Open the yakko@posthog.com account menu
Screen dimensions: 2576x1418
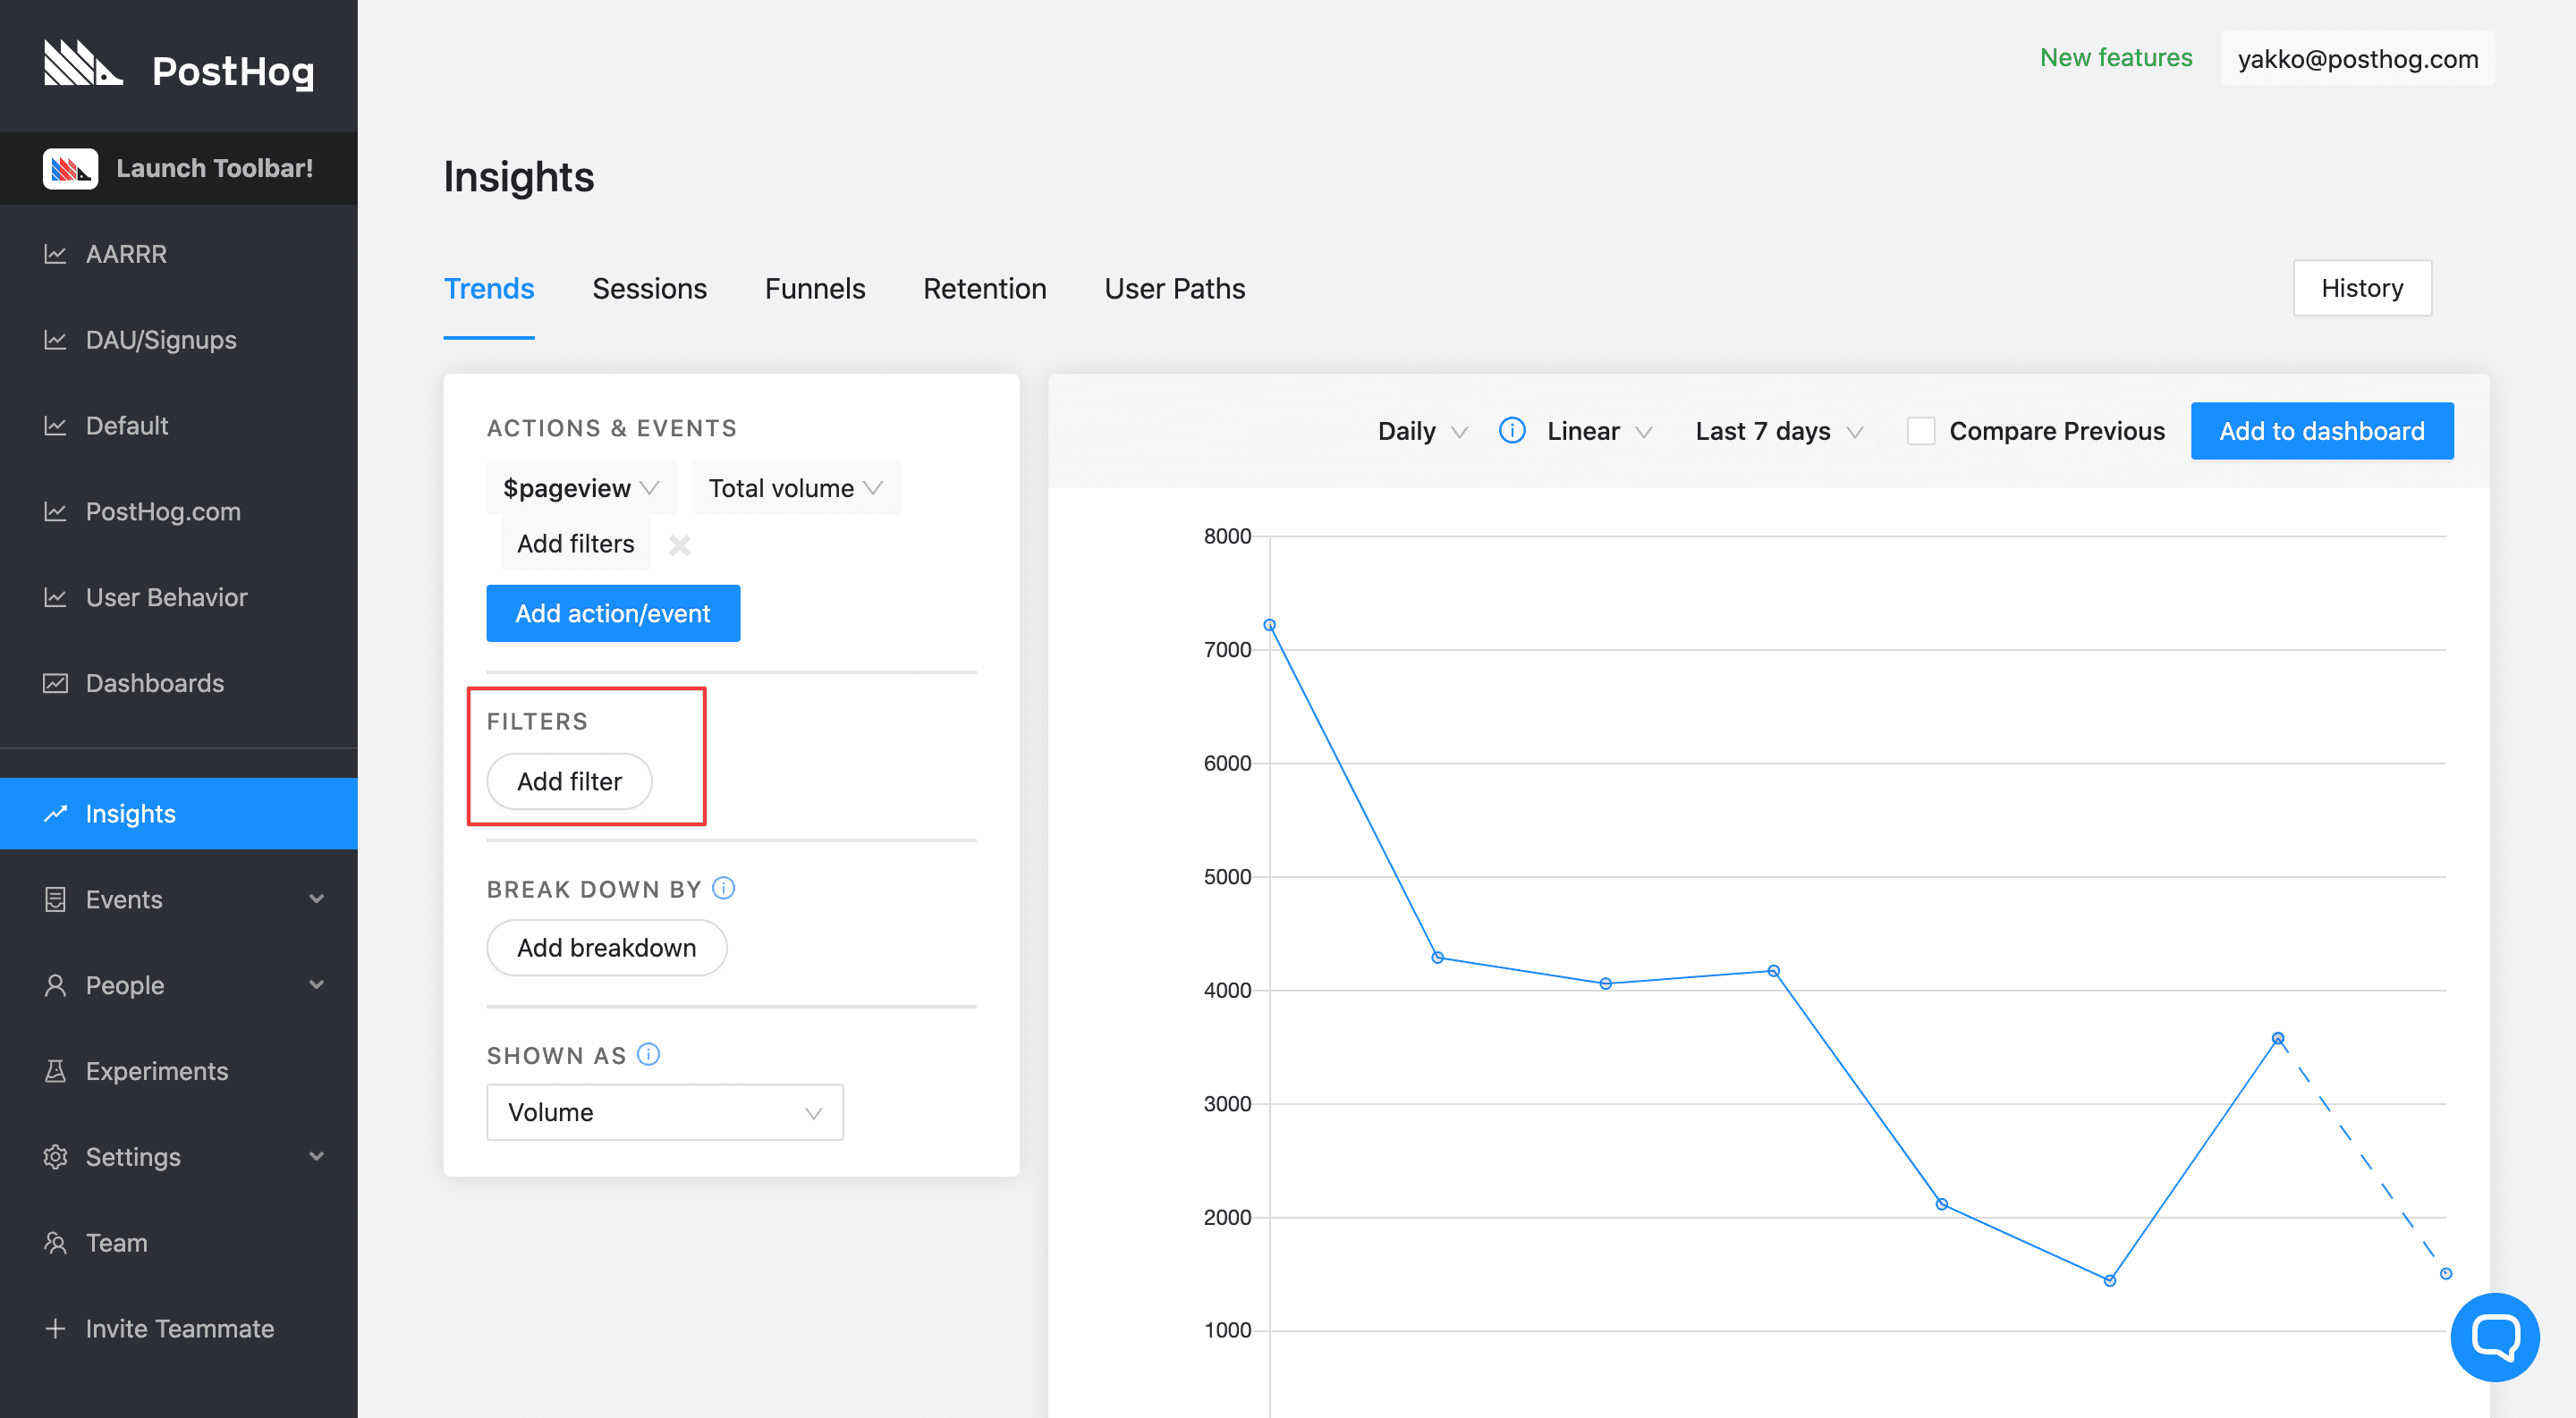(x=2358, y=58)
